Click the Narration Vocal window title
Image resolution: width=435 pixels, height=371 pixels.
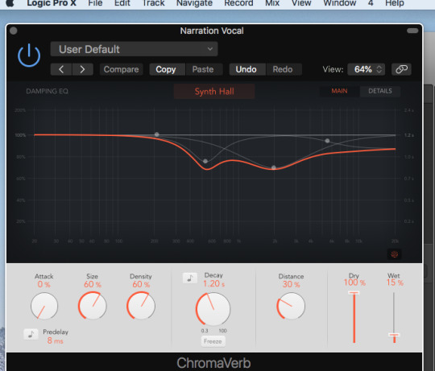point(212,31)
